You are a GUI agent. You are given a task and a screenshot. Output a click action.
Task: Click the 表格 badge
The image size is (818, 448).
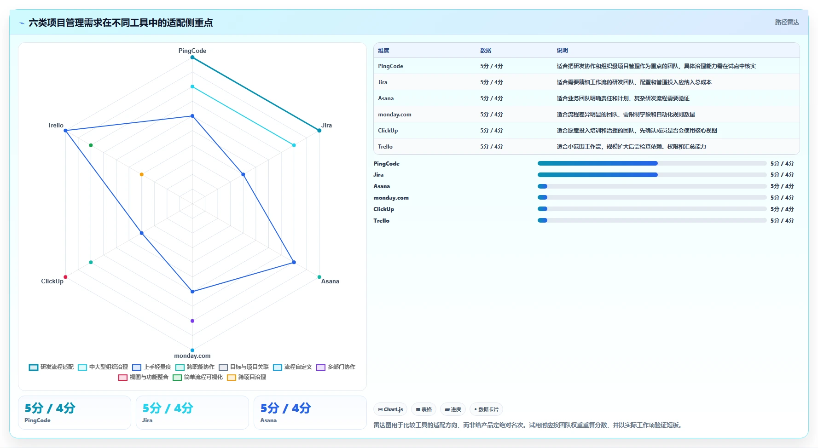point(424,409)
